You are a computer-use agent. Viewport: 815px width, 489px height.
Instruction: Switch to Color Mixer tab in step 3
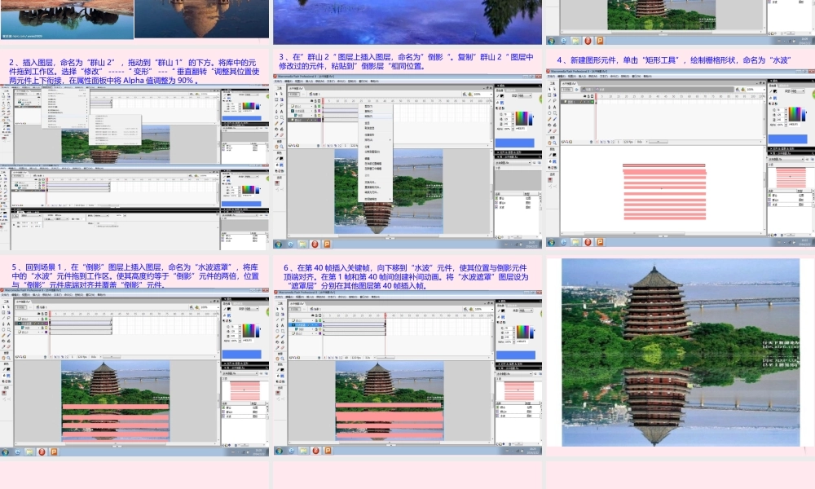click(x=500, y=90)
